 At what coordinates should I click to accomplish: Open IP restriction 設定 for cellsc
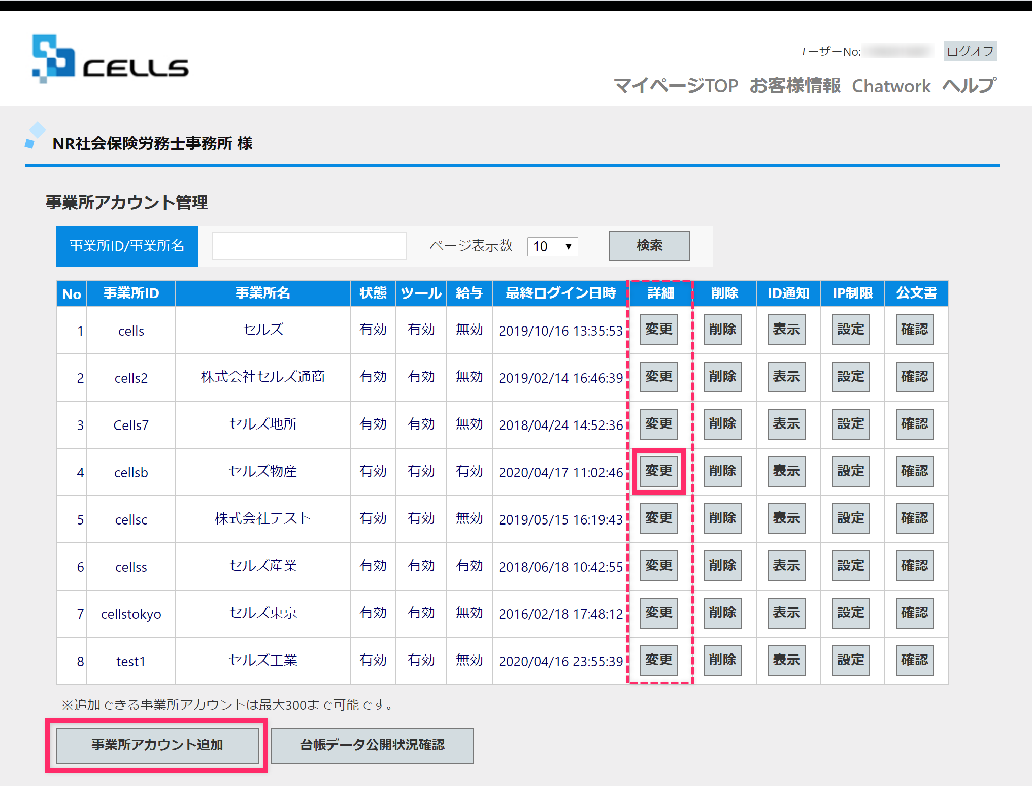(x=850, y=518)
